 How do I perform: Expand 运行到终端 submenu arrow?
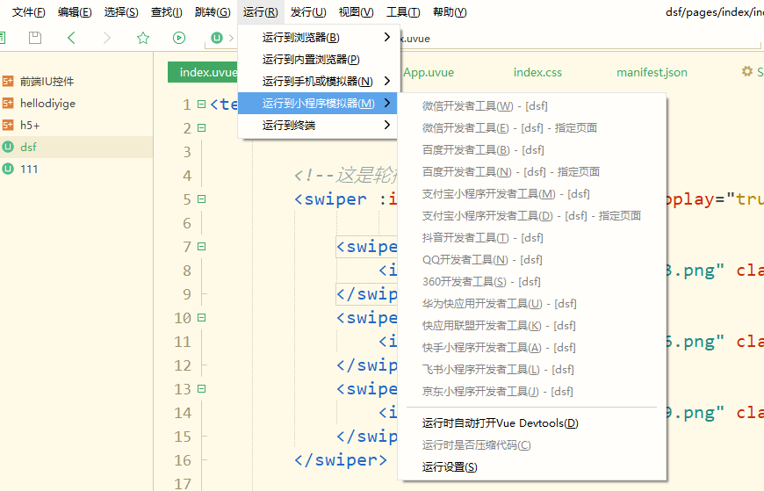(387, 125)
